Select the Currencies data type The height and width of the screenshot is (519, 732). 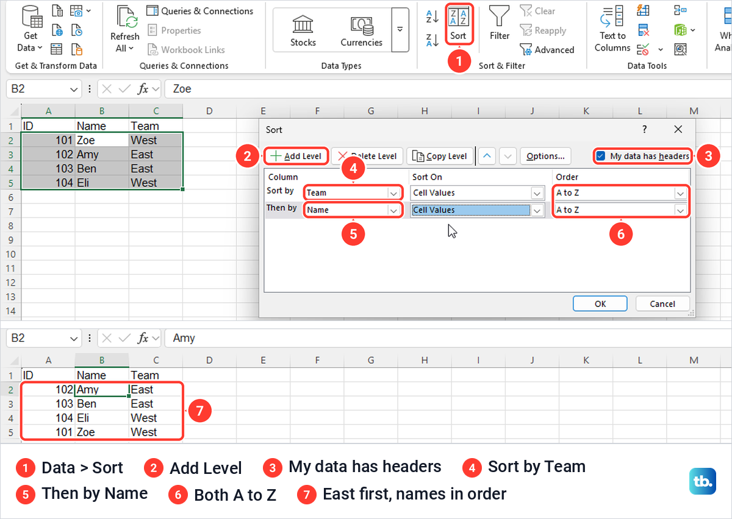361,30
